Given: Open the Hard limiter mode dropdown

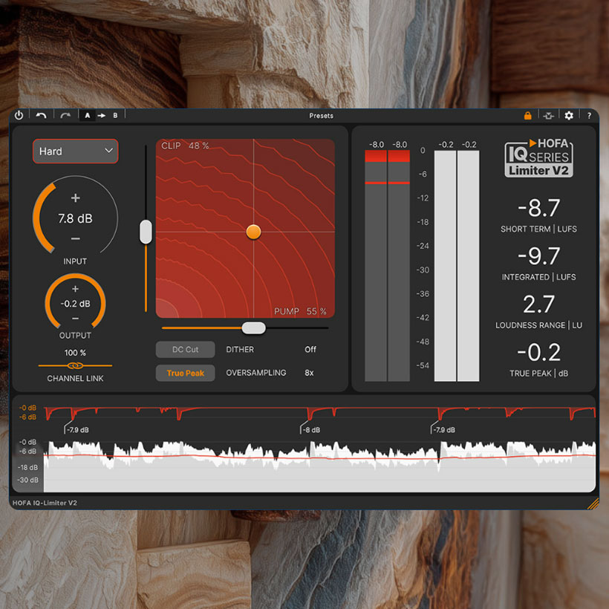Looking at the screenshot, I should point(75,151).
